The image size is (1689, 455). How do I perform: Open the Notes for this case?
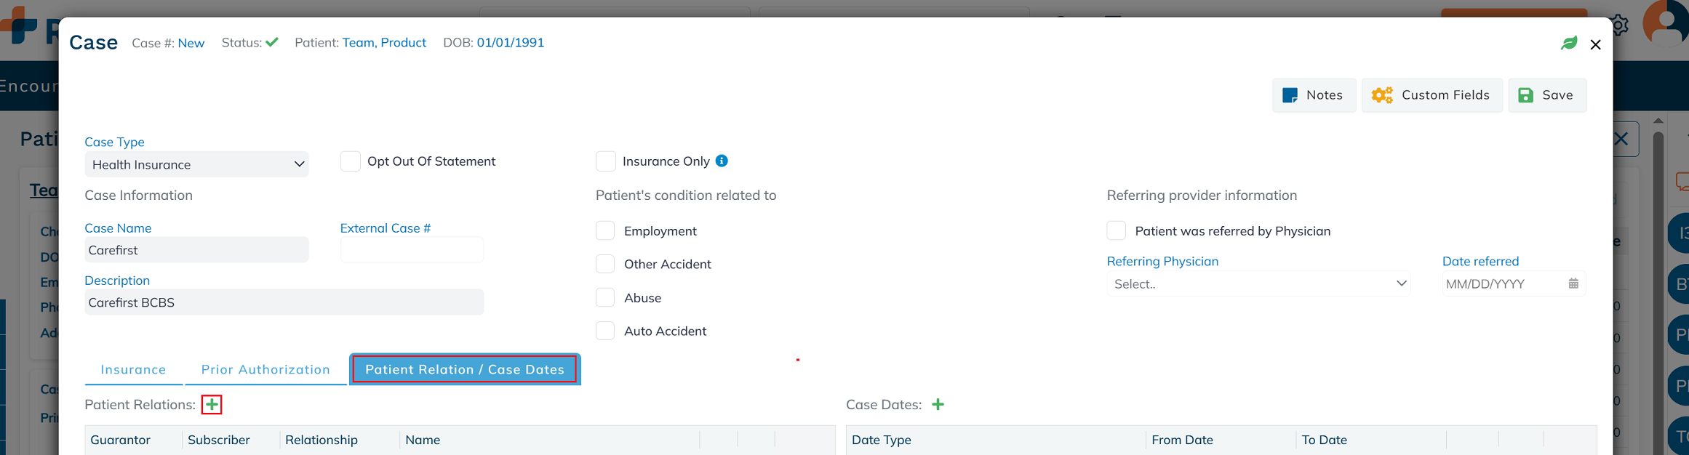(x=1314, y=95)
